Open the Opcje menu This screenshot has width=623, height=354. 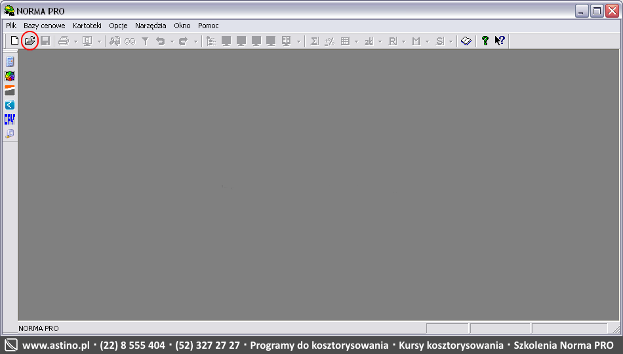119,26
